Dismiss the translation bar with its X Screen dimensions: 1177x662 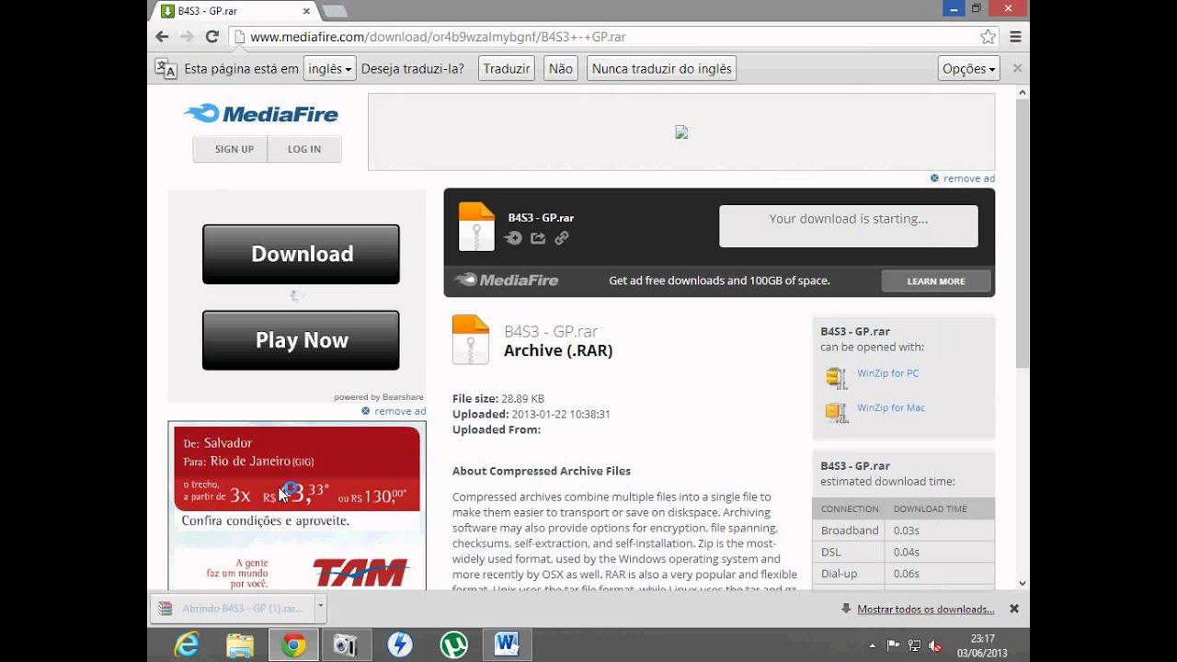click(1017, 68)
